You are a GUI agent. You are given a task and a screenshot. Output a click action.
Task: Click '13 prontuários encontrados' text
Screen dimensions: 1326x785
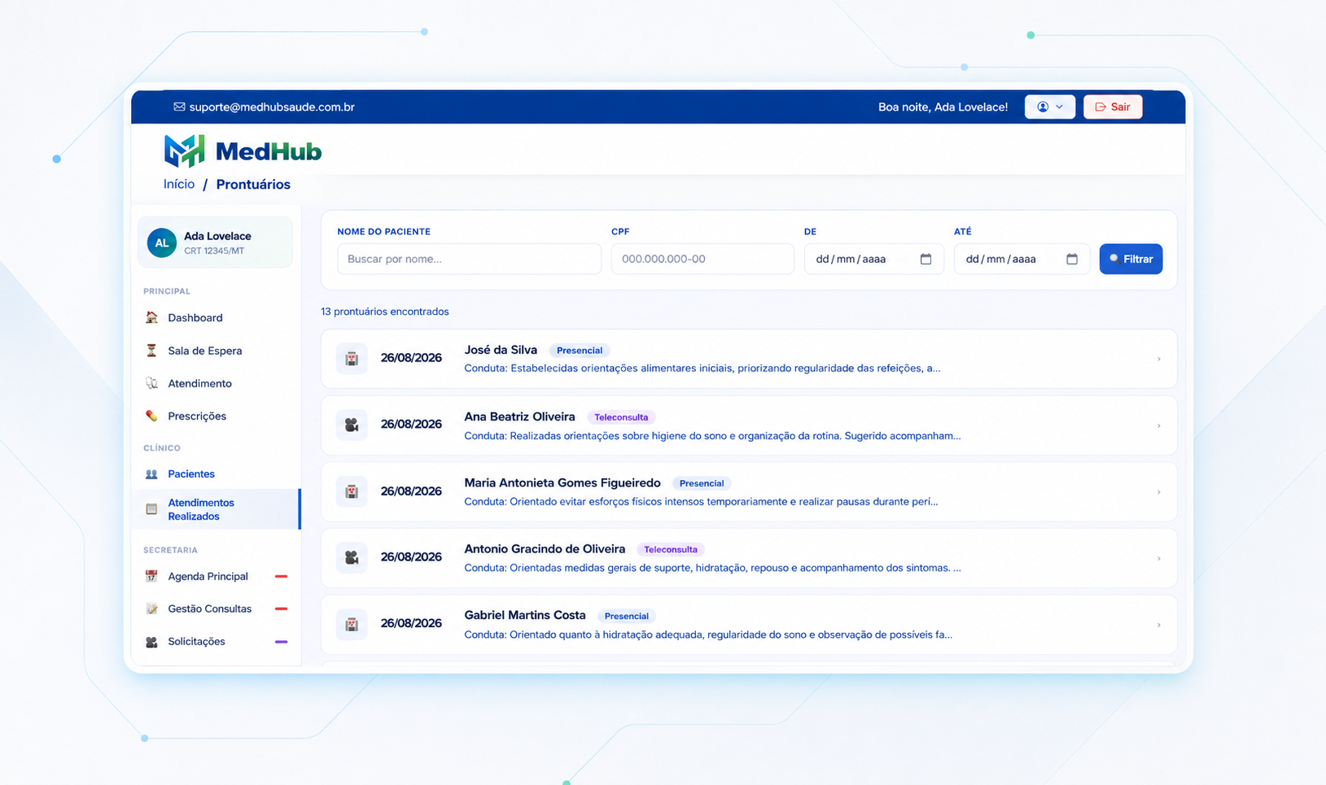click(x=385, y=312)
